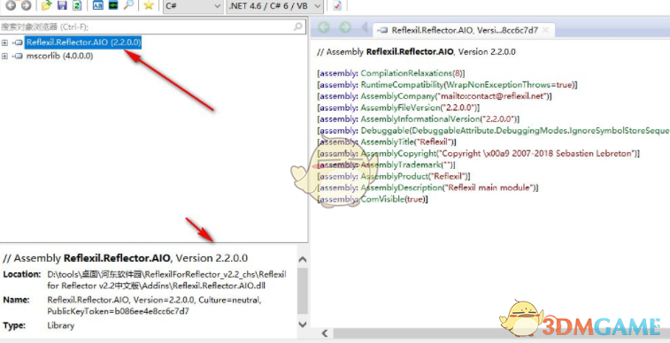Click the details panel Assembly heading
The width and height of the screenshot is (670, 343).
click(x=125, y=258)
